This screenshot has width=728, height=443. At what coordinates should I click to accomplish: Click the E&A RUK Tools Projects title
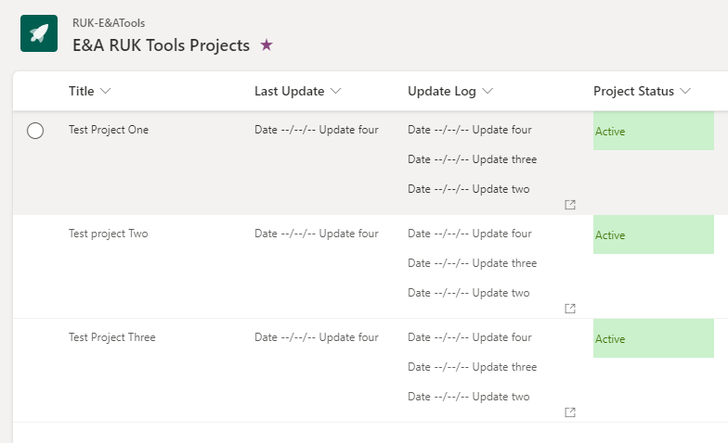tap(161, 45)
